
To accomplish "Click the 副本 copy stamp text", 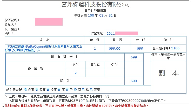I will (169, 73).
